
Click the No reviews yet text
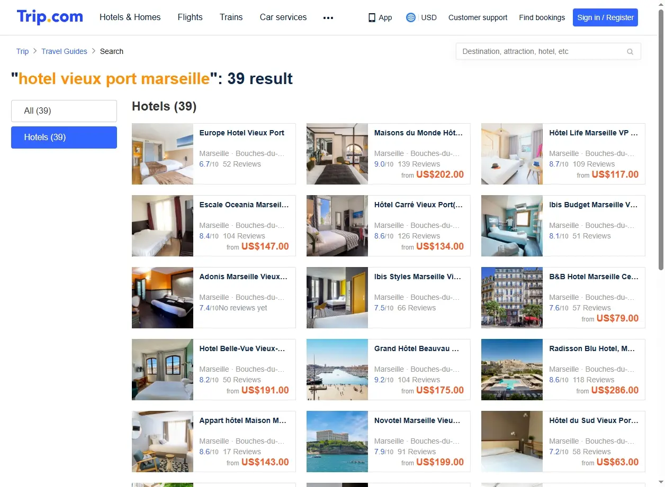click(243, 308)
